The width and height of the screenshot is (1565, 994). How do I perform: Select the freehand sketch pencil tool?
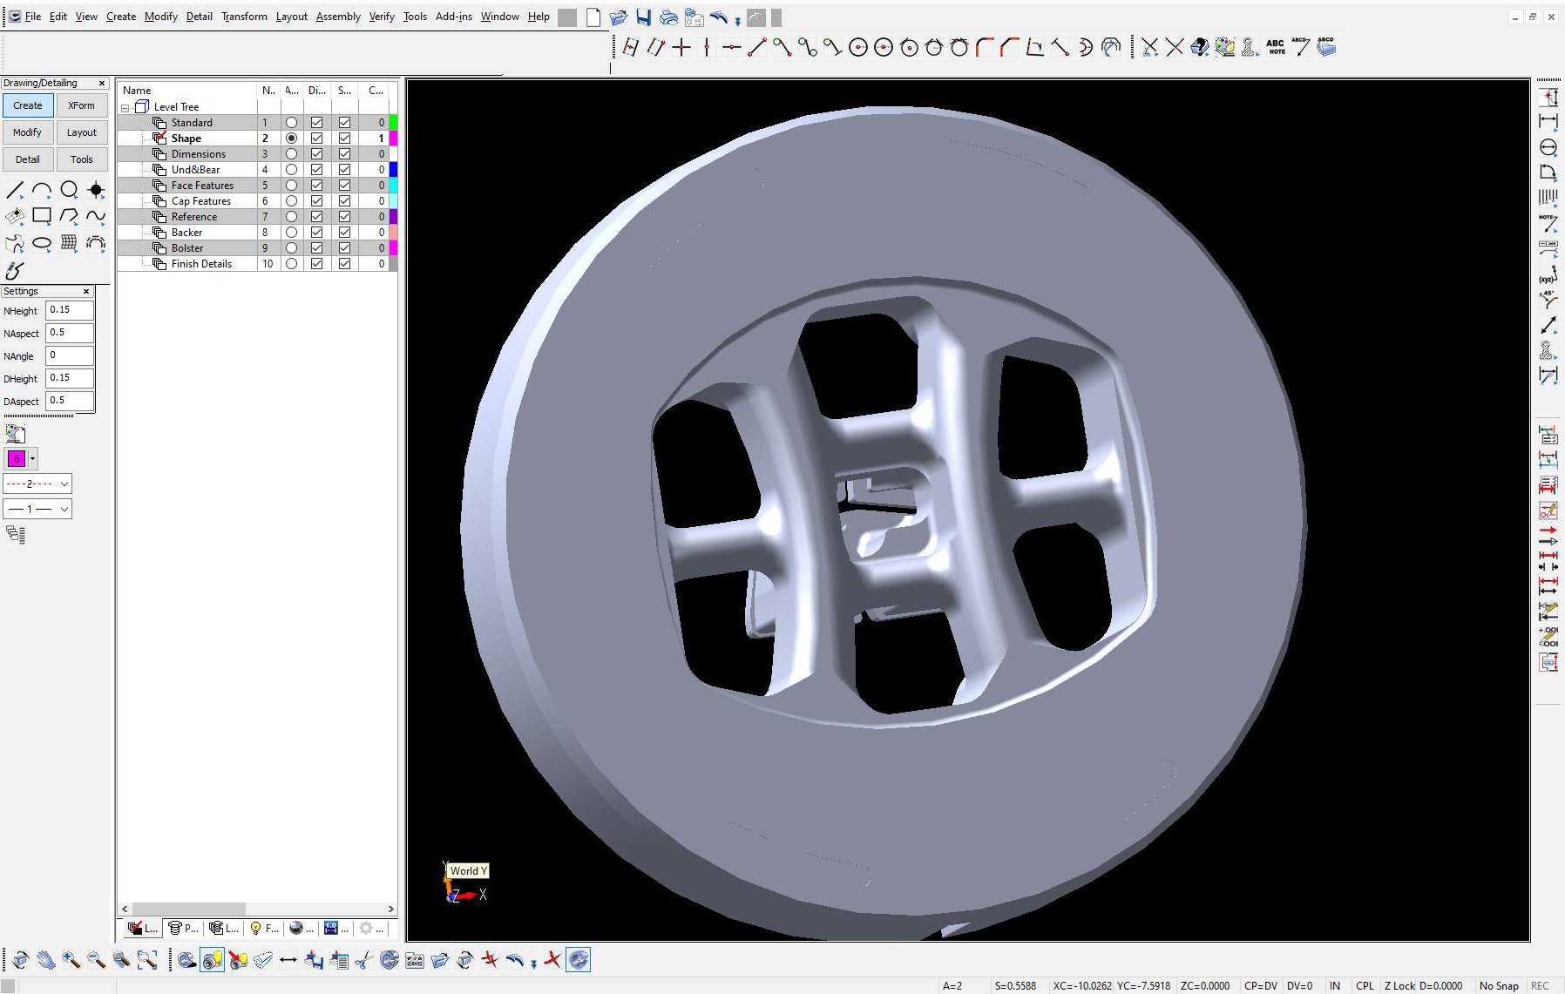15,270
